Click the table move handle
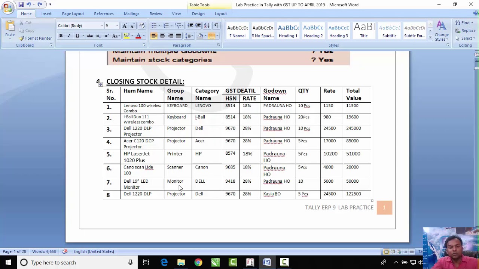The height and width of the screenshot is (269, 479). pyautogui.click(x=100, y=84)
